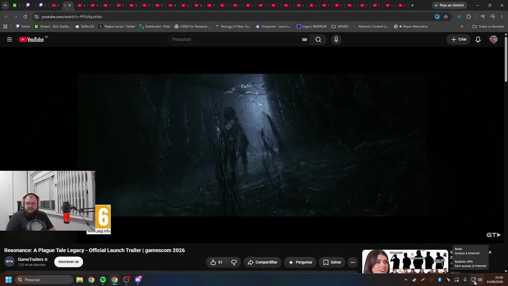Viewport: 508px width, 286px height.
Task: Click the install app icon in address bar
Action: coord(437,17)
